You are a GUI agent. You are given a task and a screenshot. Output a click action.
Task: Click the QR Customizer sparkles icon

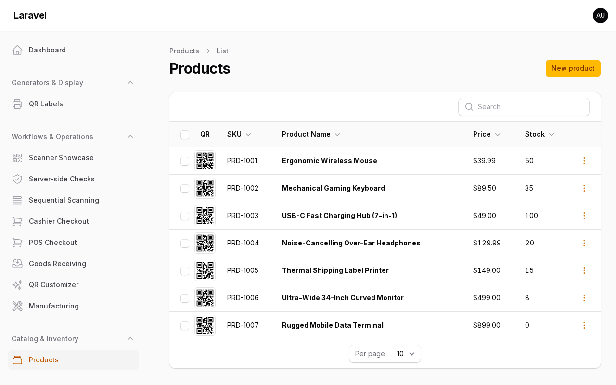coord(17,285)
